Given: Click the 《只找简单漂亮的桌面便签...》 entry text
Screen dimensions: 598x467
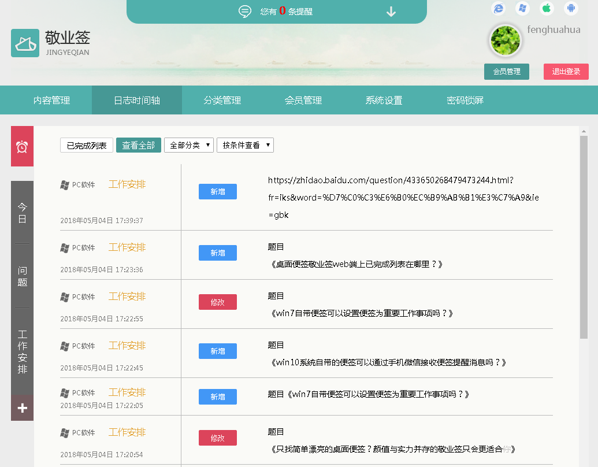Looking at the screenshot, I should pyautogui.click(x=392, y=450).
